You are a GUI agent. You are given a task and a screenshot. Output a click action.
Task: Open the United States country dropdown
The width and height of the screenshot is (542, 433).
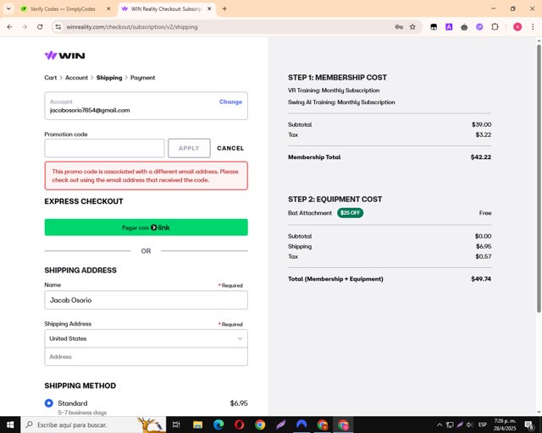(x=147, y=338)
